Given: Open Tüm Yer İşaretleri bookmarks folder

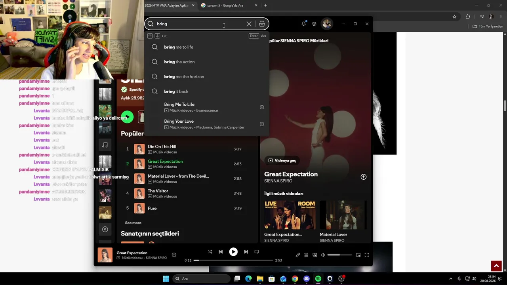Looking at the screenshot, I should (488, 27).
